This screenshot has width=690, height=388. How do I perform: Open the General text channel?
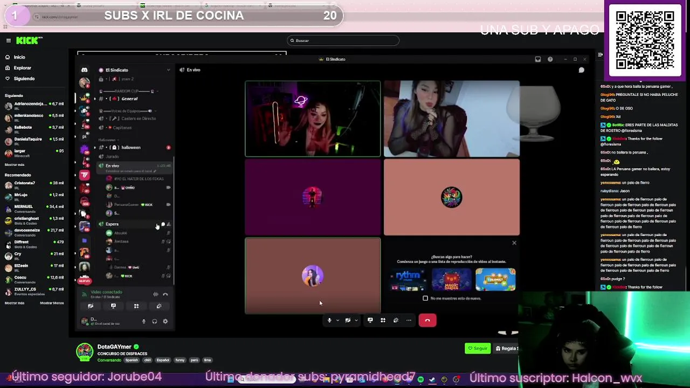129,99
